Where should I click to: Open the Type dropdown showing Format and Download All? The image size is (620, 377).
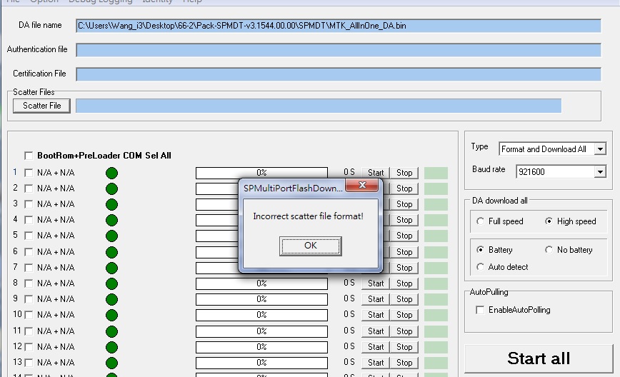click(x=599, y=149)
